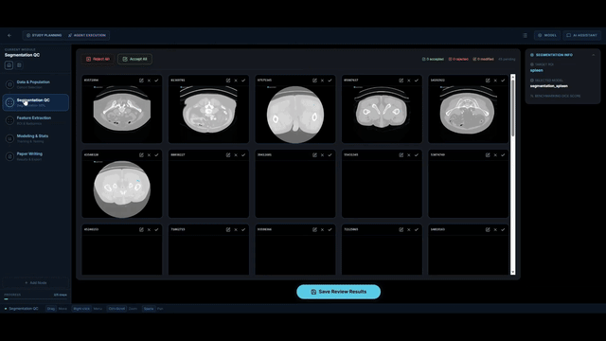This screenshot has width=606, height=341.
Task: Click the Accept All button
Action: pyautogui.click(x=134, y=59)
